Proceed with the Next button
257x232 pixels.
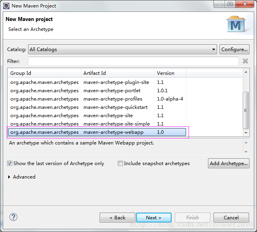(x=154, y=218)
